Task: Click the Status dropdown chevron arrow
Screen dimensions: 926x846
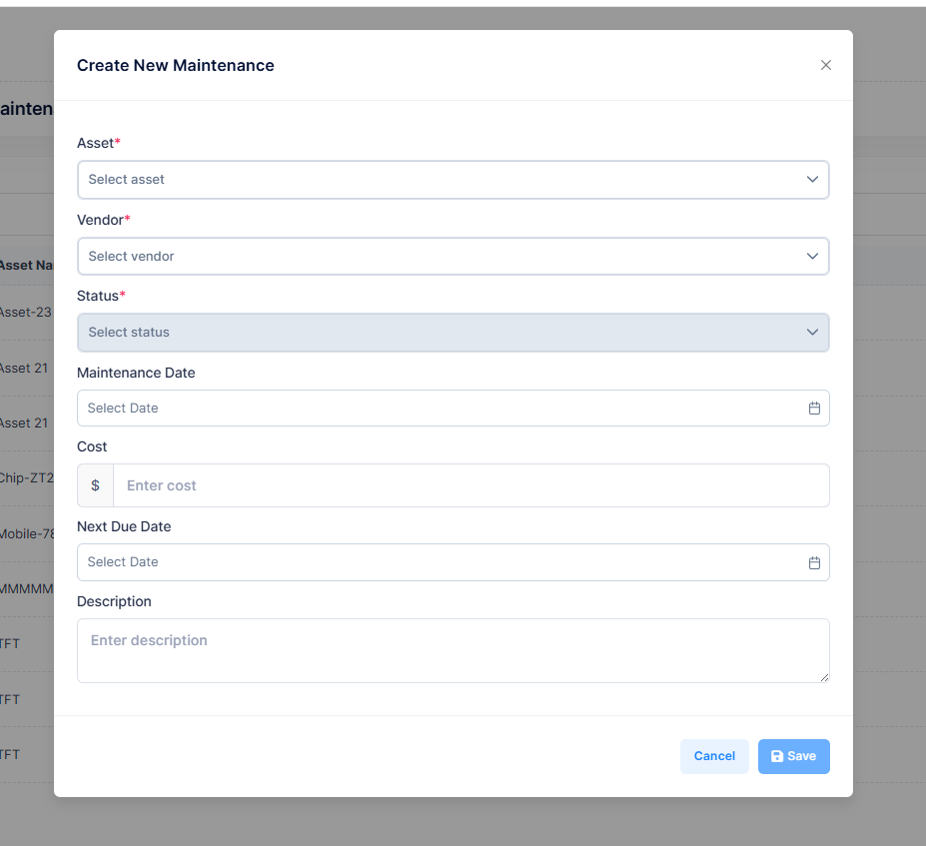Action: pyautogui.click(x=812, y=333)
